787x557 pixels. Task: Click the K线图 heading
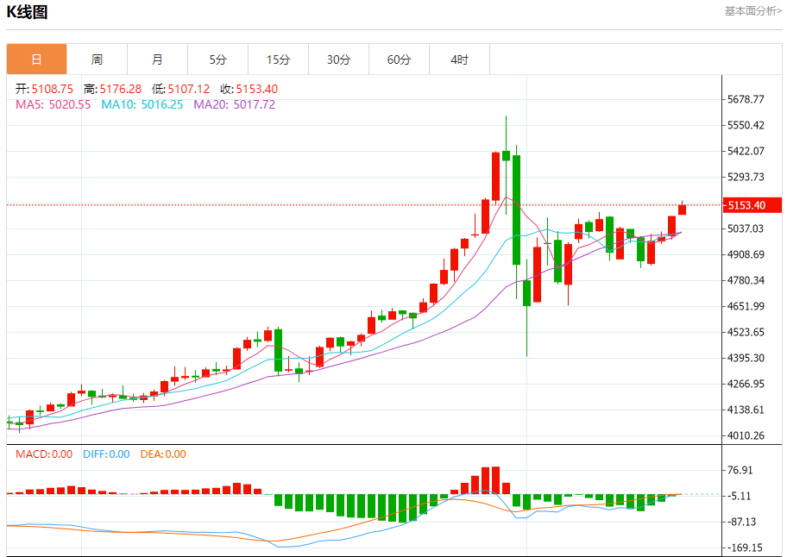tap(27, 11)
